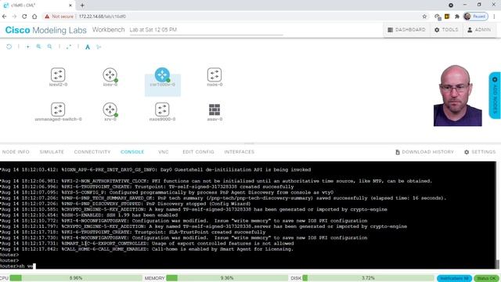Image resolution: width=501 pixels, height=282 pixels.
Task: Select the unmanaged-switch-0 node
Action: [58, 110]
